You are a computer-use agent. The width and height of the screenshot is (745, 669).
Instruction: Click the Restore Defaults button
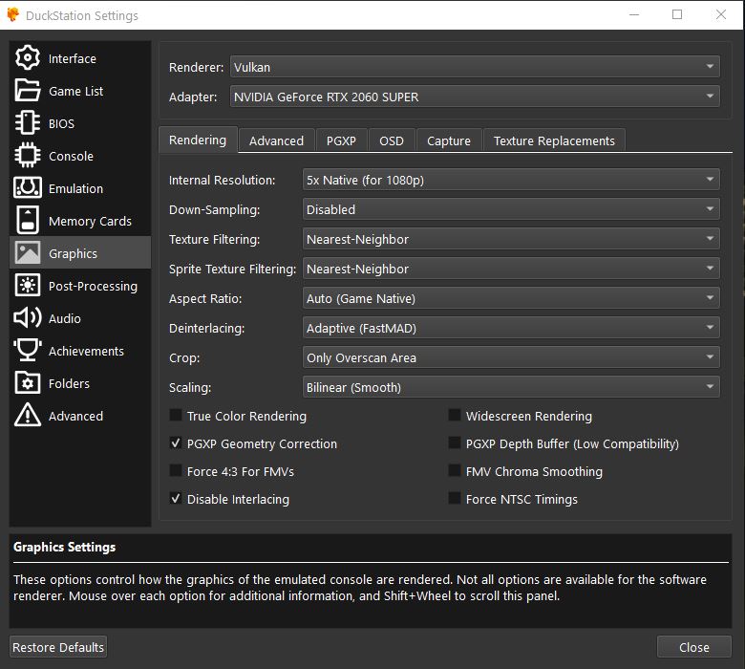(x=58, y=647)
